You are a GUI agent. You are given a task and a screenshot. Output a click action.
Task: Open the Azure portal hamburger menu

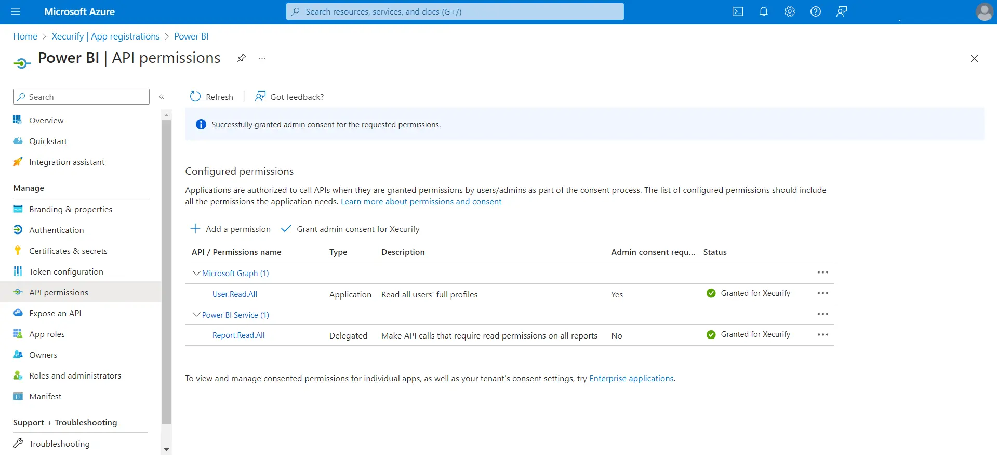pyautogui.click(x=16, y=11)
